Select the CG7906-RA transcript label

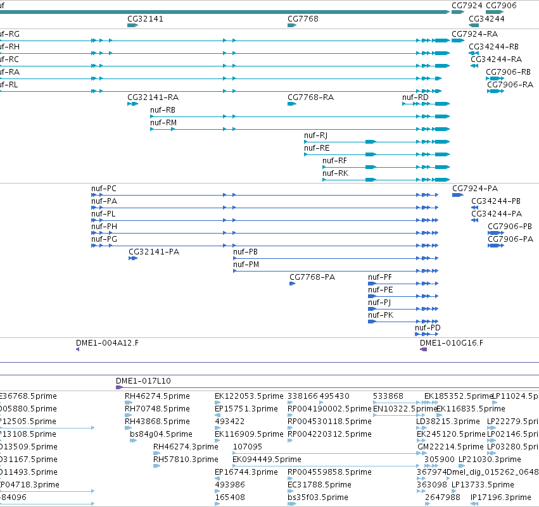point(510,85)
